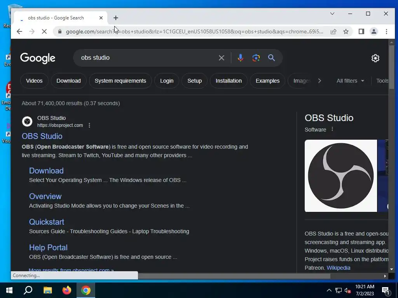Click the https://obsproject.com URL text
The height and width of the screenshot is (298, 398).
60,125
